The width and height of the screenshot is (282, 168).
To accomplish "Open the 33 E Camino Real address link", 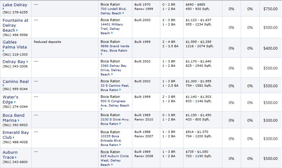I will coord(115,88).
